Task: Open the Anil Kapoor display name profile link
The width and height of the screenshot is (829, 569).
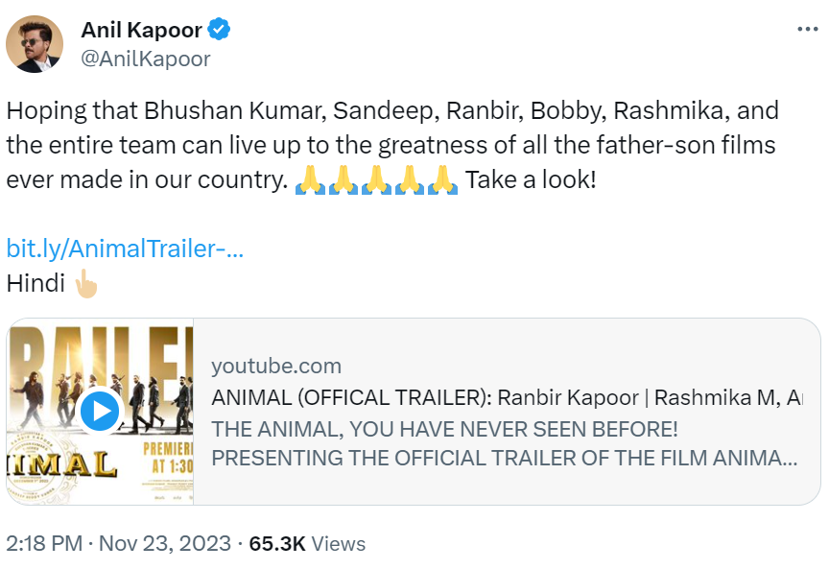Action: (141, 30)
